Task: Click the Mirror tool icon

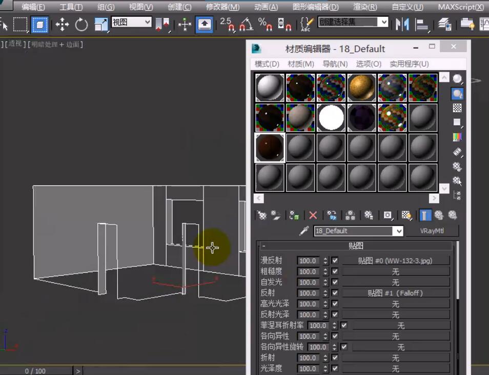Action: coord(402,24)
